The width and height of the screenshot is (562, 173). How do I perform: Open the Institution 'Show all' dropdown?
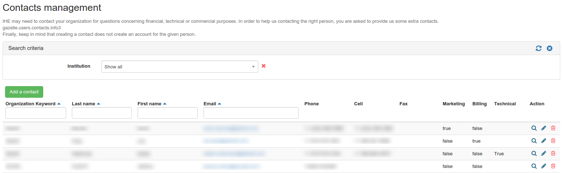[x=180, y=67]
